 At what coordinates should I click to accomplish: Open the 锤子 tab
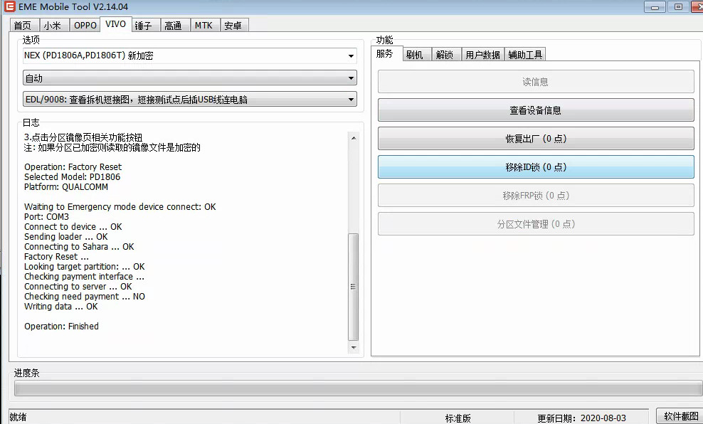tap(145, 26)
